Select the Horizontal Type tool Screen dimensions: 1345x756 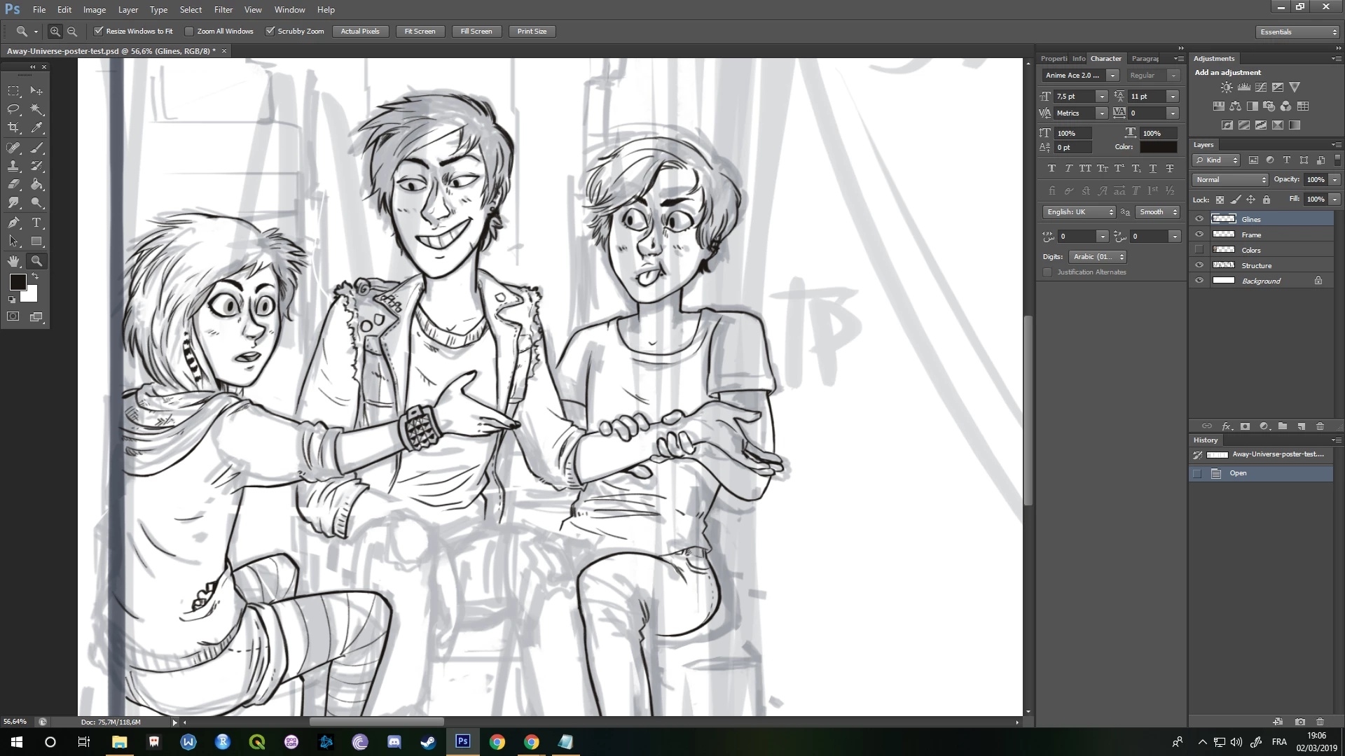coord(37,223)
